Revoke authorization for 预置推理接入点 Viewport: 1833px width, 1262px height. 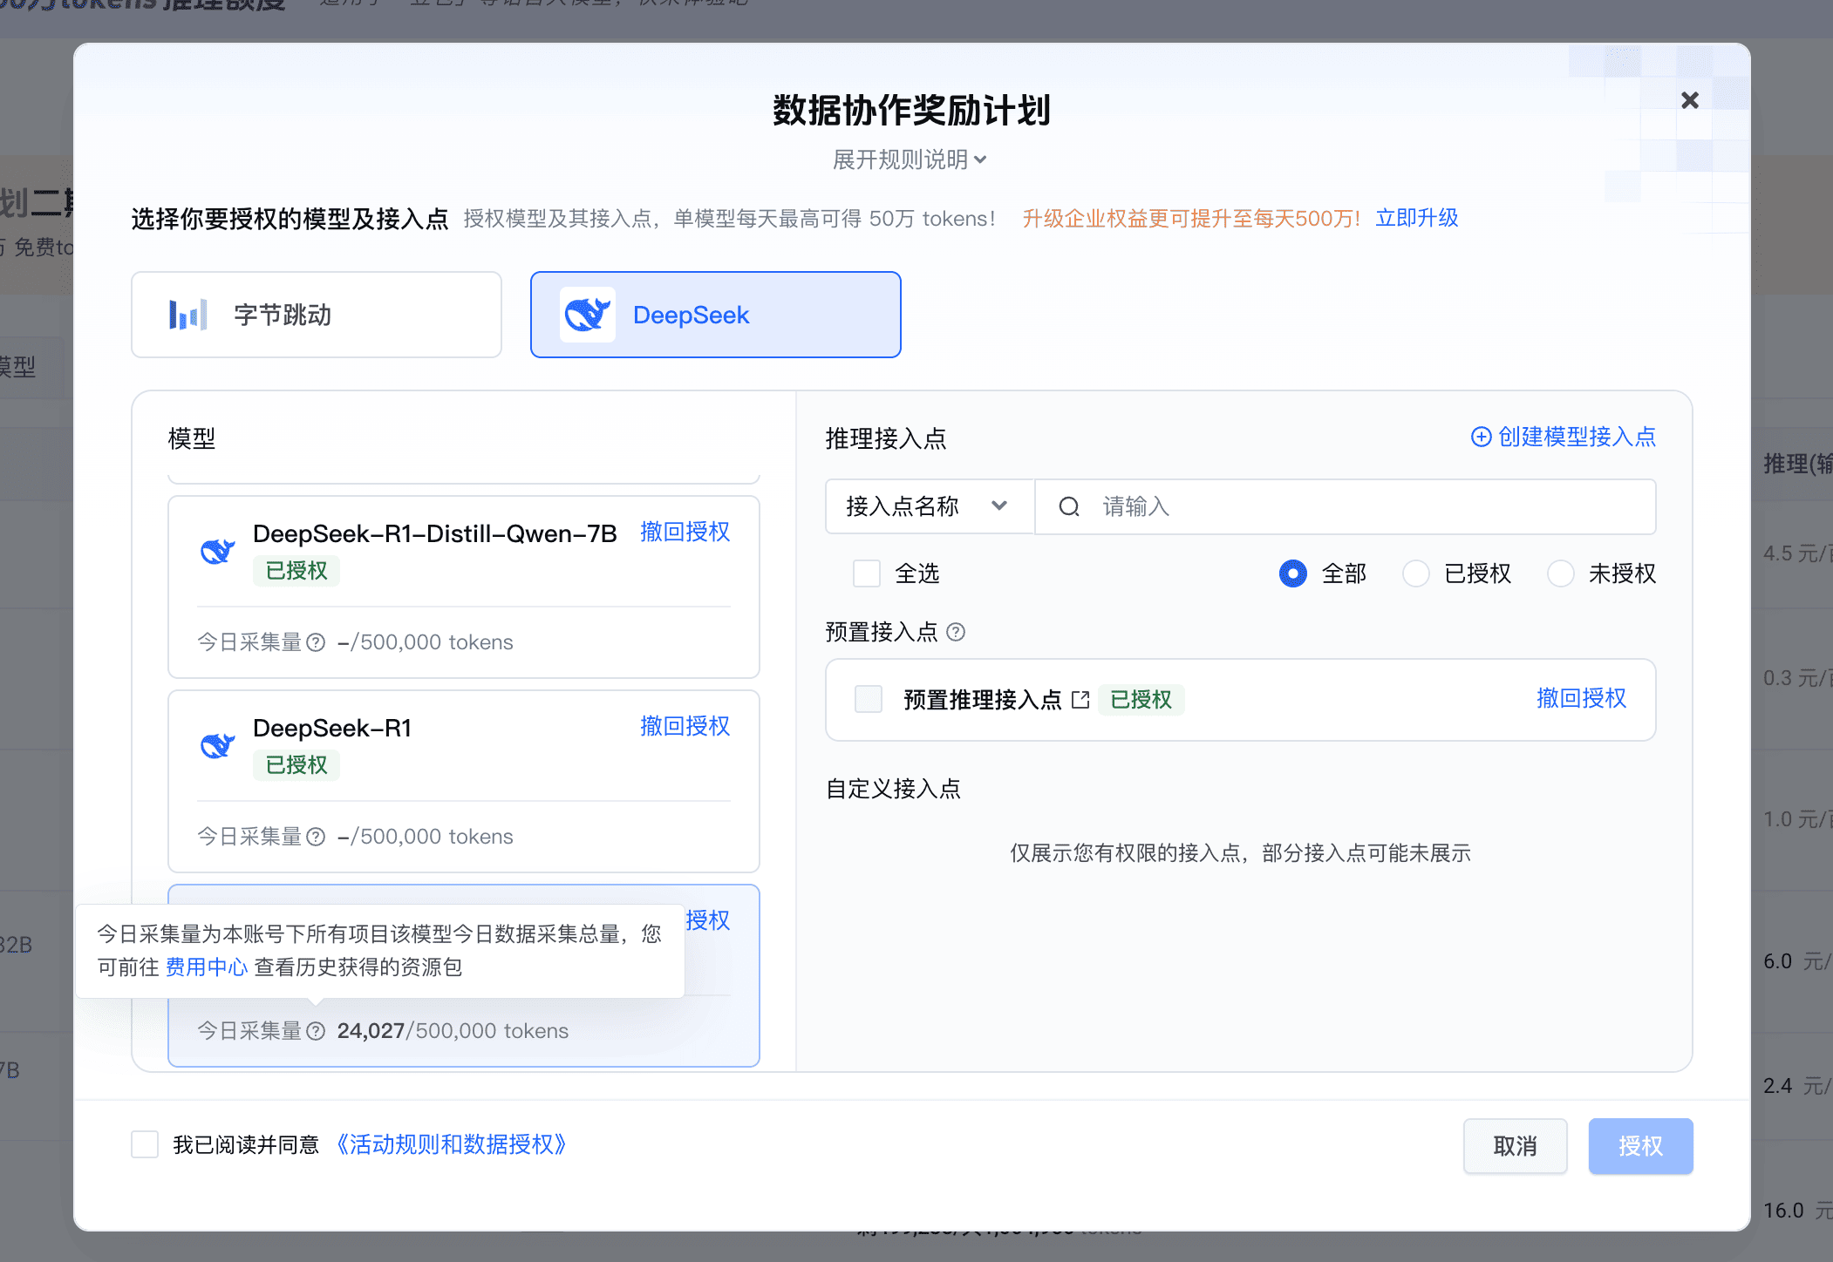point(1581,698)
